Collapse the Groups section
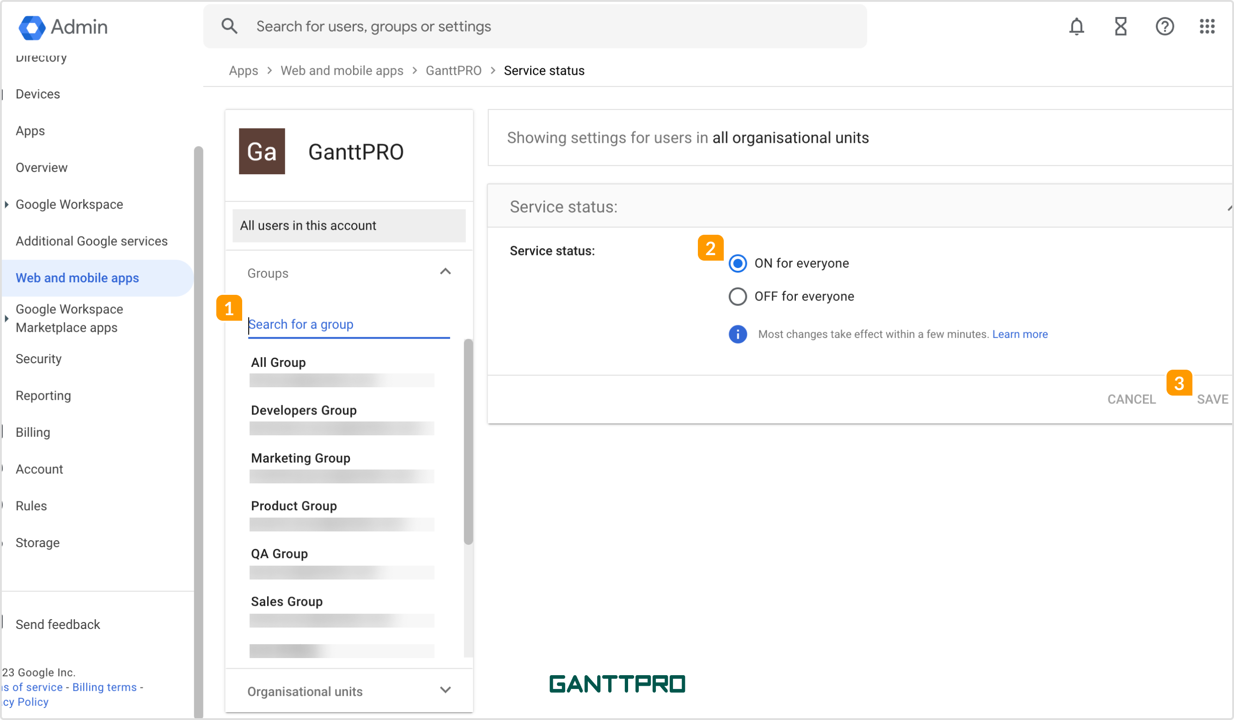 445,272
